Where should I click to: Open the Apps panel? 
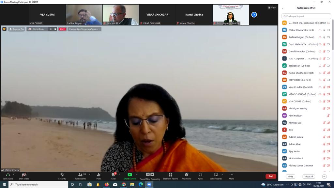pyautogui.click(x=200, y=175)
